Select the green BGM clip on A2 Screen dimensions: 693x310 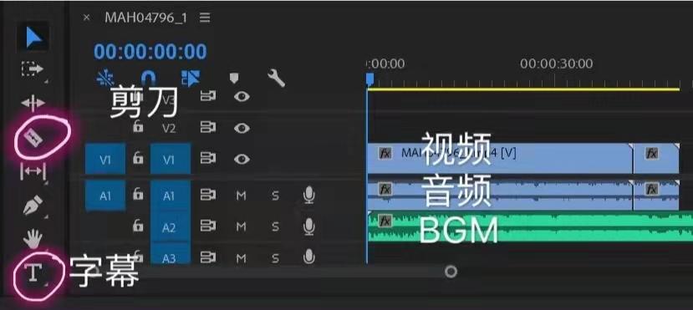(530, 226)
